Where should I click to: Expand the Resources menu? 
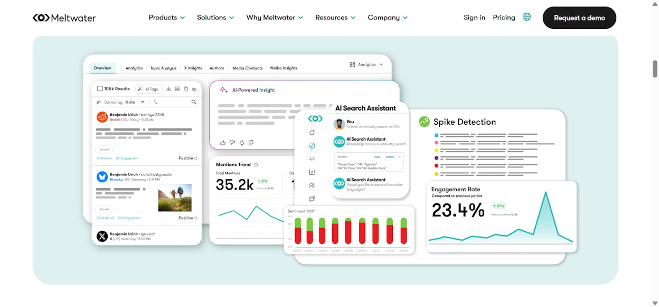point(335,17)
